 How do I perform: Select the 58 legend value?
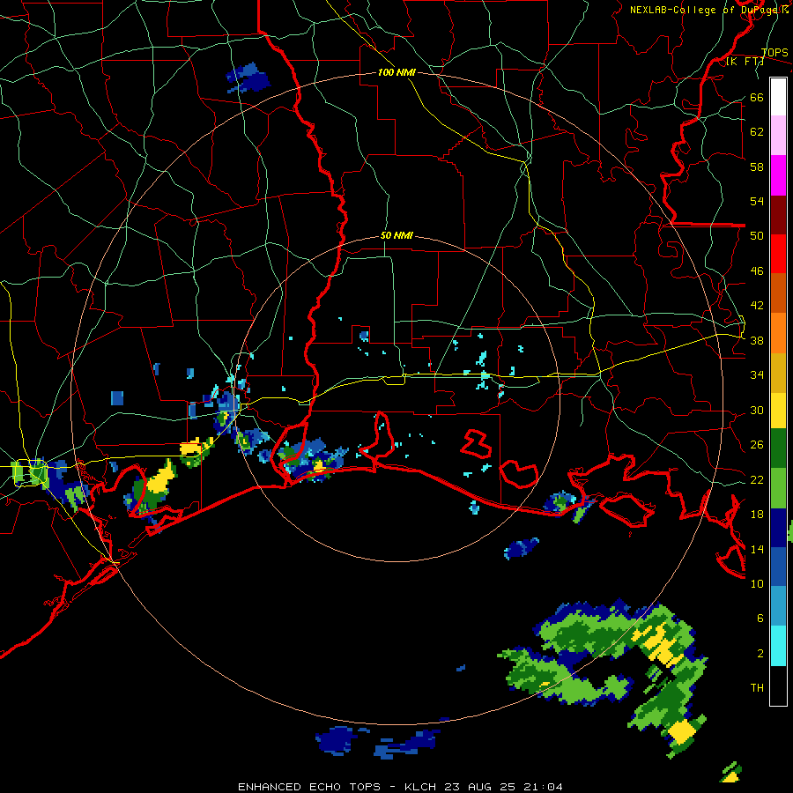coord(757,167)
